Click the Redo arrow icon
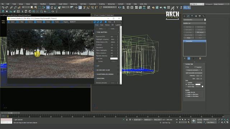Viewport: 230px width, 129px height. [7, 8]
